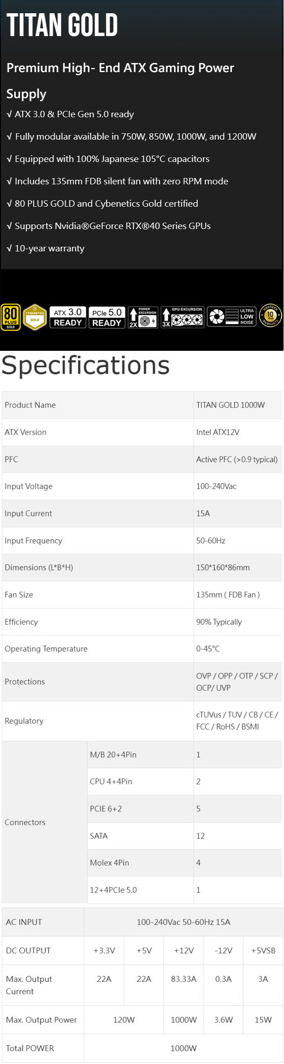Screen dimensions: 284x1064
Task: Select the TITAN GOLD 1000W product name cell
Action: coord(238,405)
